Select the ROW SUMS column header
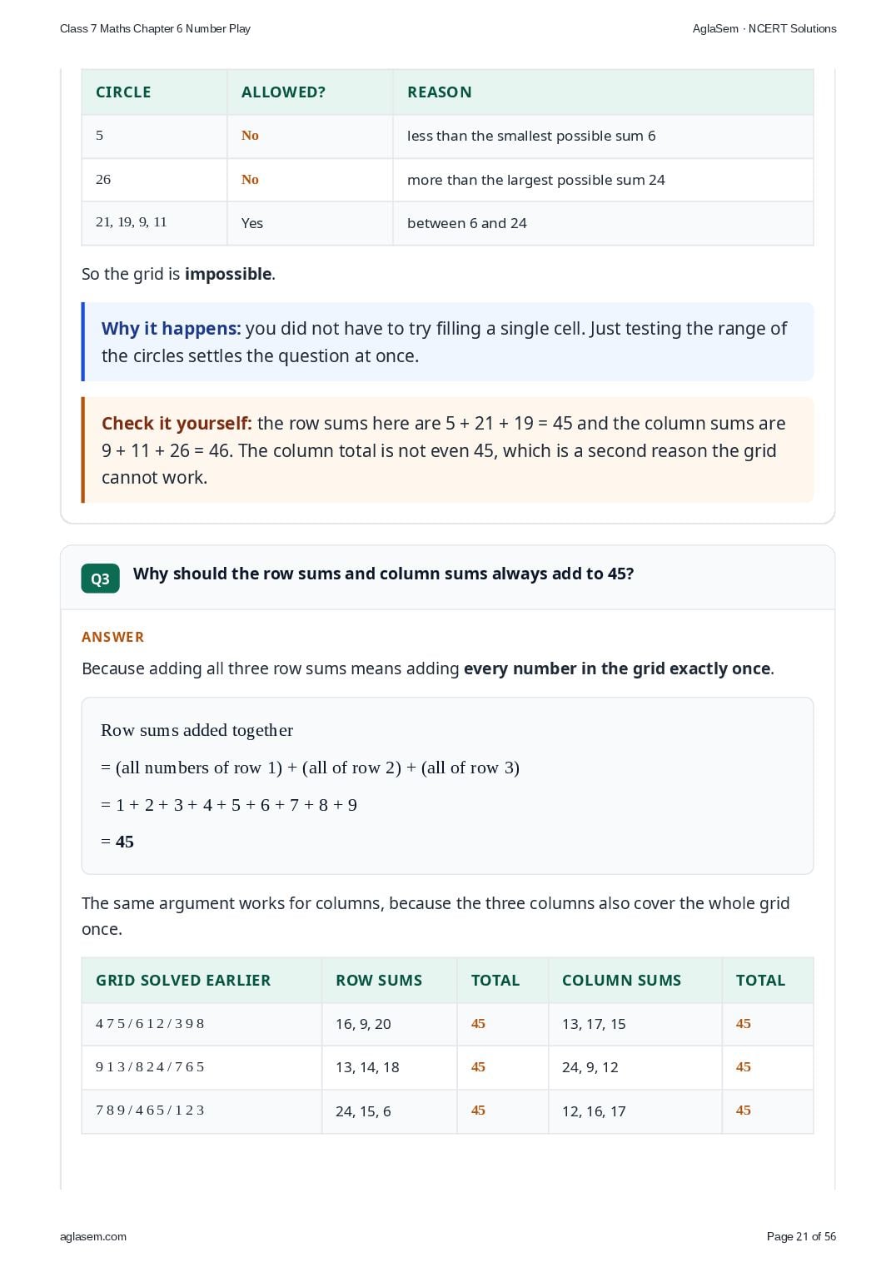The height and width of the screenshot is (1267, 896). [379, 981]
